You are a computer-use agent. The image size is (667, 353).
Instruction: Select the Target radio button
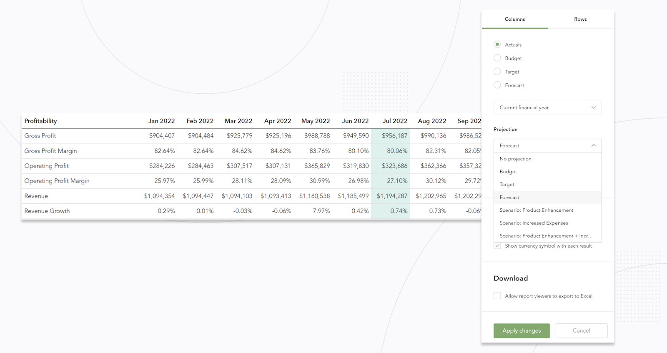[x=497, y=71]
